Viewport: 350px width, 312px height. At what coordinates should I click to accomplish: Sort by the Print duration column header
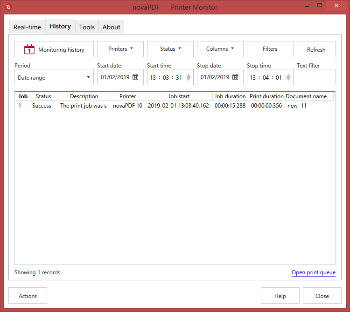266,96
